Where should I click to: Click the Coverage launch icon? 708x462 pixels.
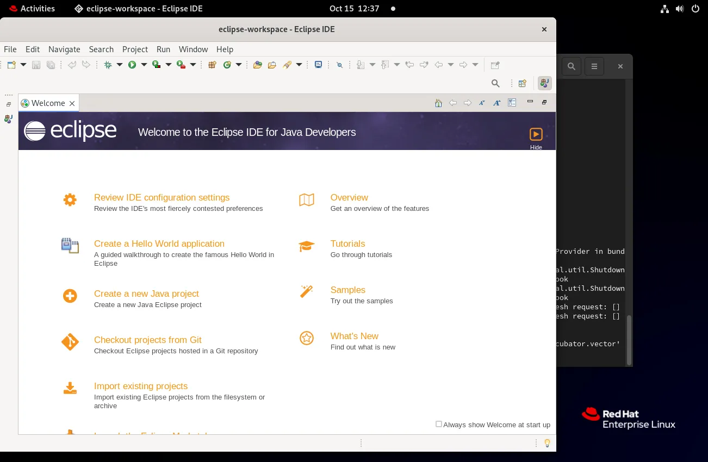point(157,65)
